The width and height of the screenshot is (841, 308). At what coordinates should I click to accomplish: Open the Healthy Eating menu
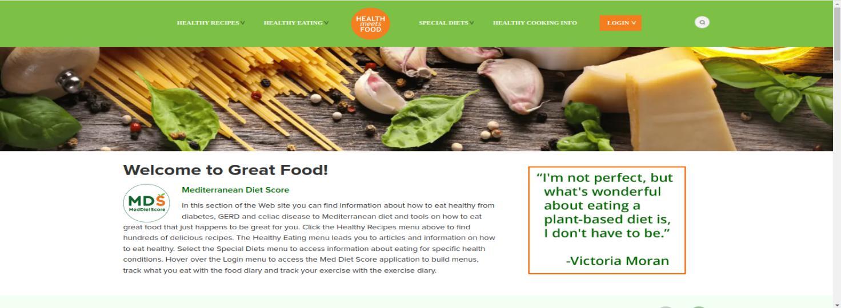coord(293,23)
